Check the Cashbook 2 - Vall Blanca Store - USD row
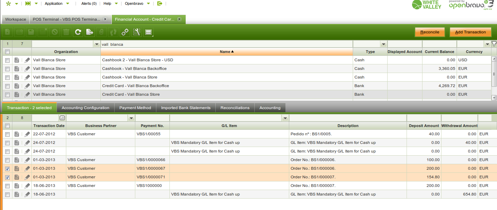 7,60
